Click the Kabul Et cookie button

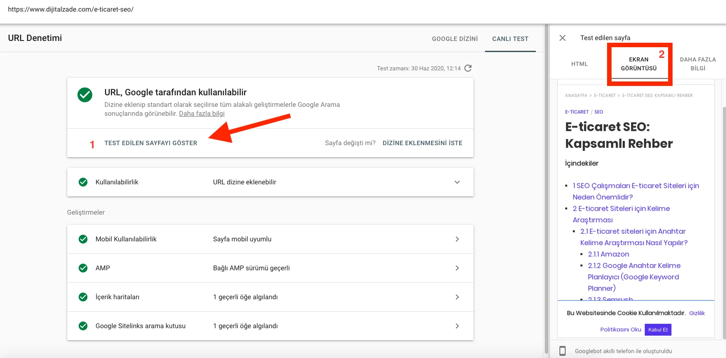click(x=658, y=330)
